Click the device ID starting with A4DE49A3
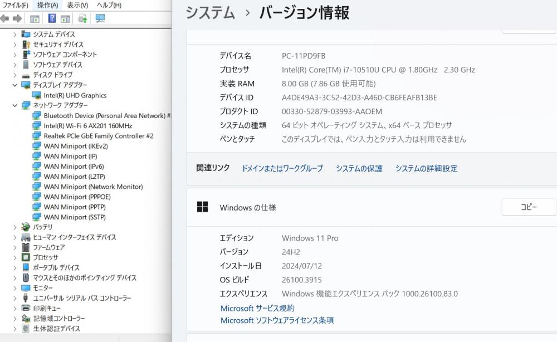This screenshot has width=557, height=342. [359, 97]
